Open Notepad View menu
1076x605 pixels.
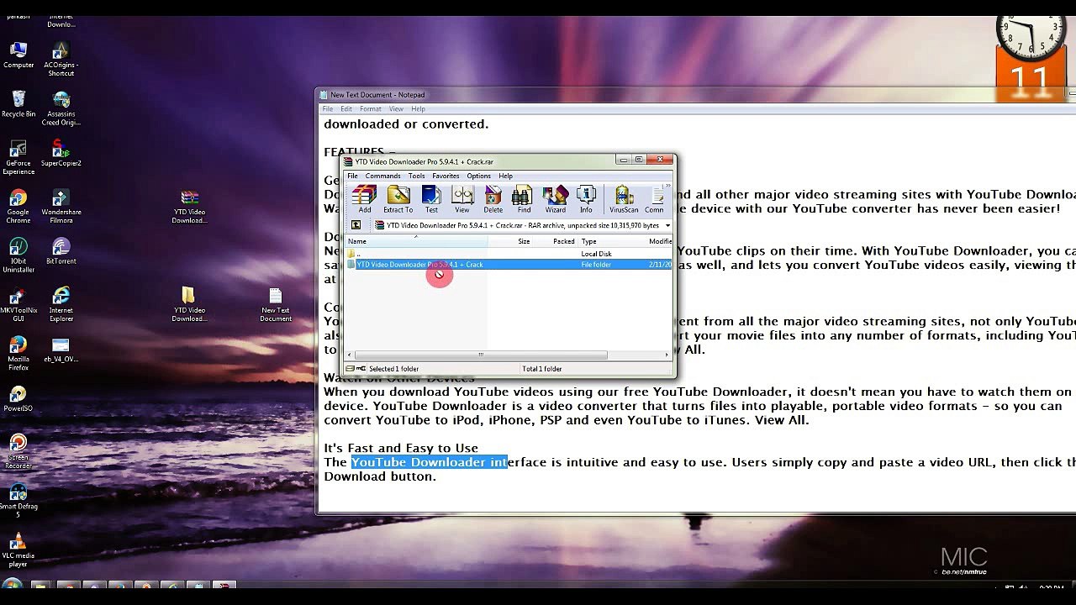point(396,109)
